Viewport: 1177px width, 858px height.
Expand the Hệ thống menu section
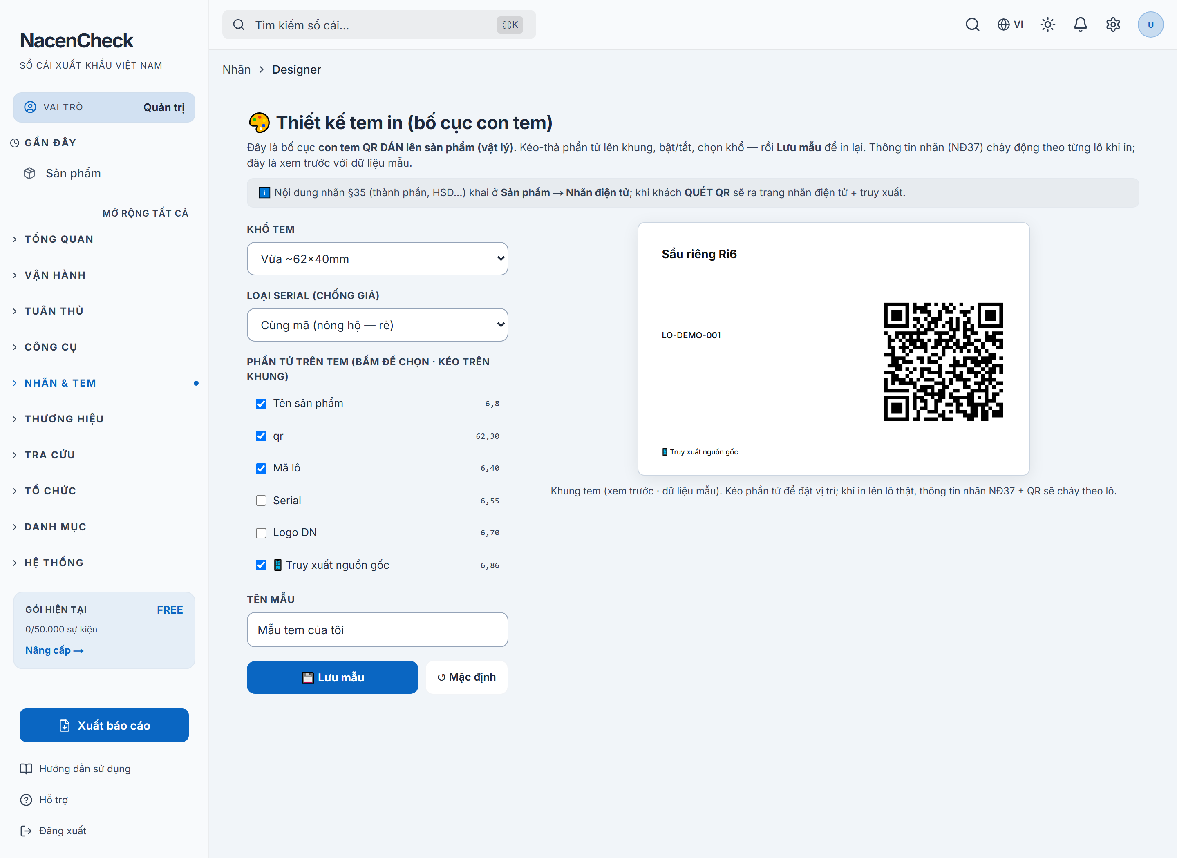point(104,563)
